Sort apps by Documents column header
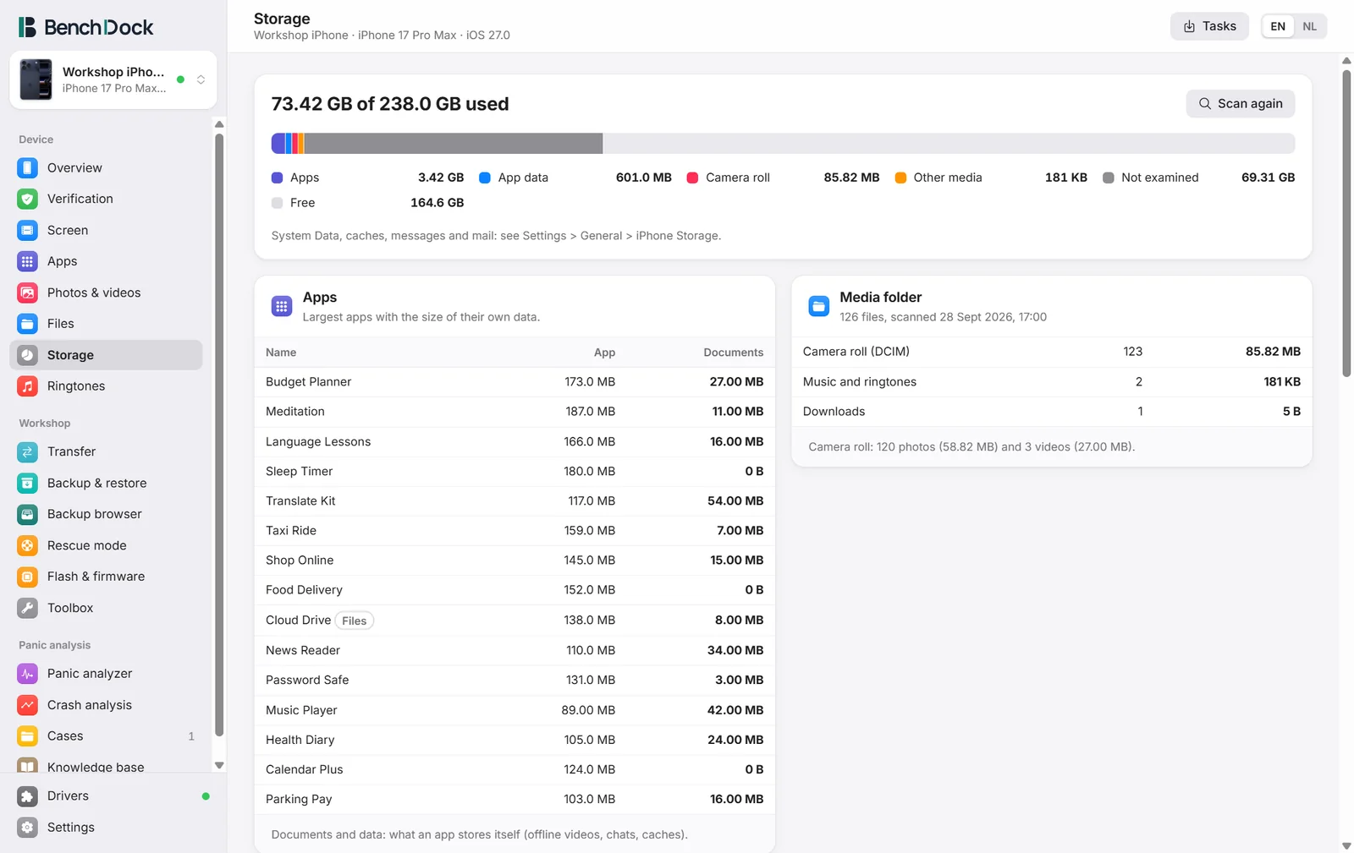Screen dimensions: 1354x853 [733, 353]
